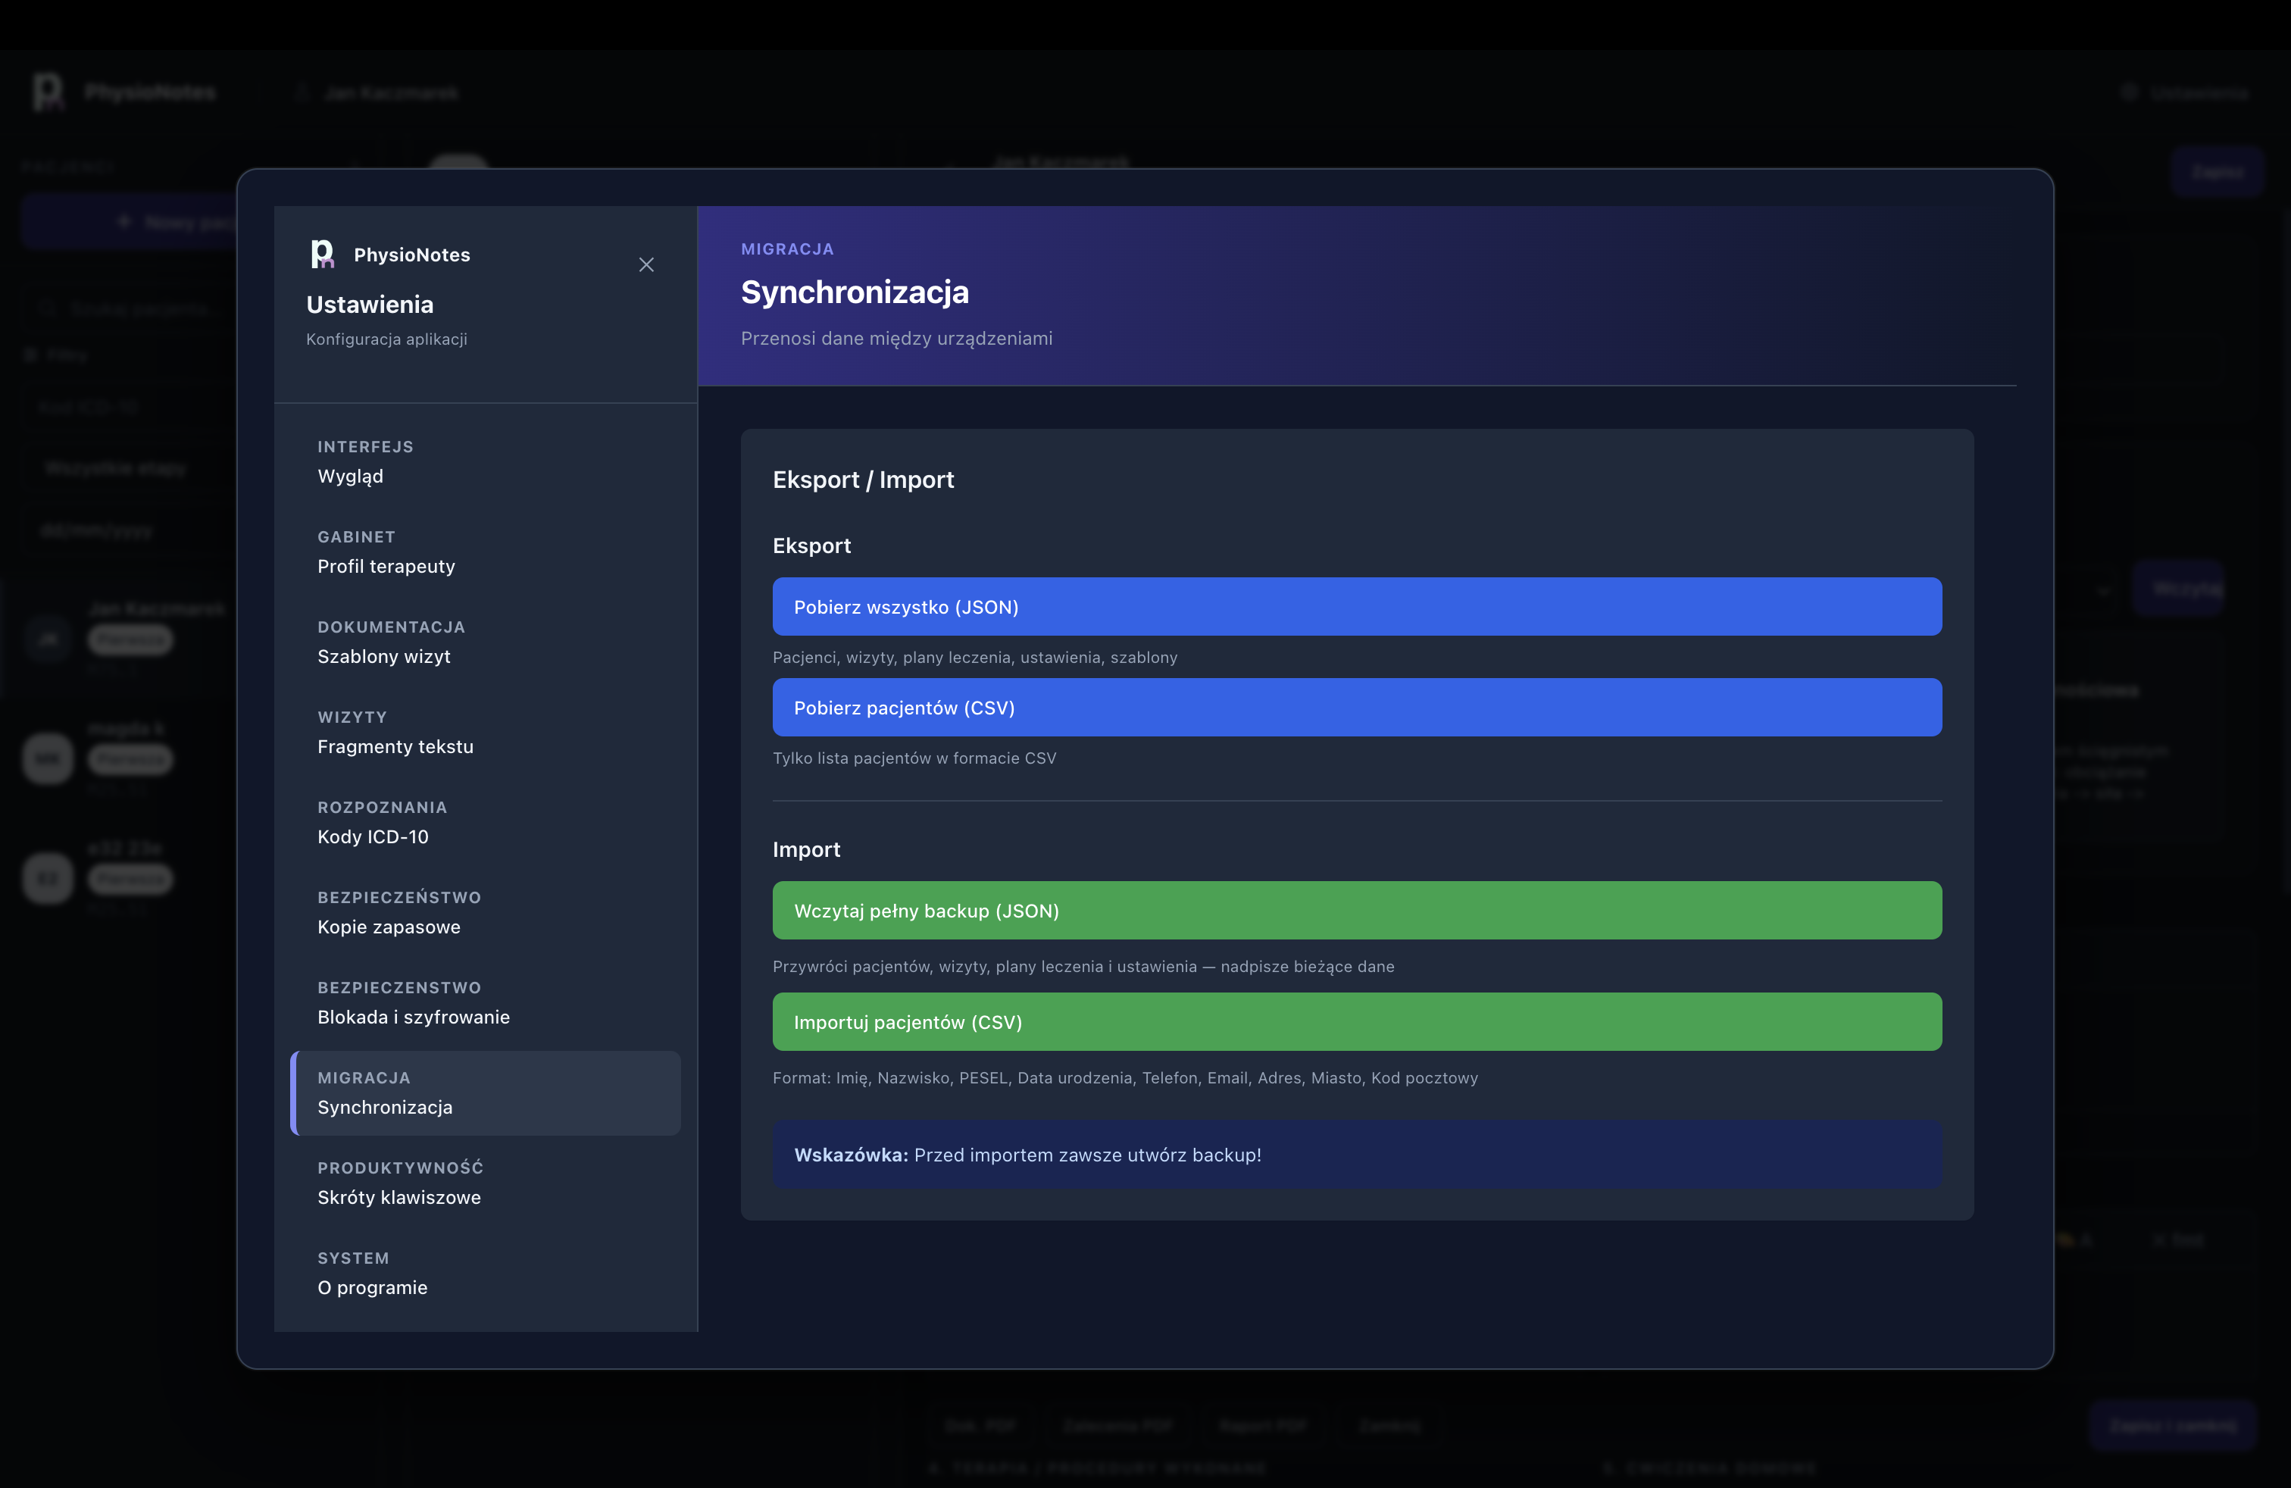Click the 'Format: Imię, Nazwisko, PESEL' text
This screenshot has height=1488, width=2291.
(x=1125, y=1078)
